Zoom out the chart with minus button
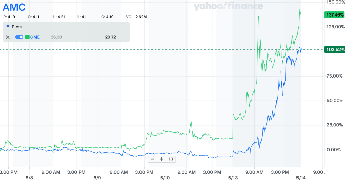This screenshot has width=345, height=181. 153,159
